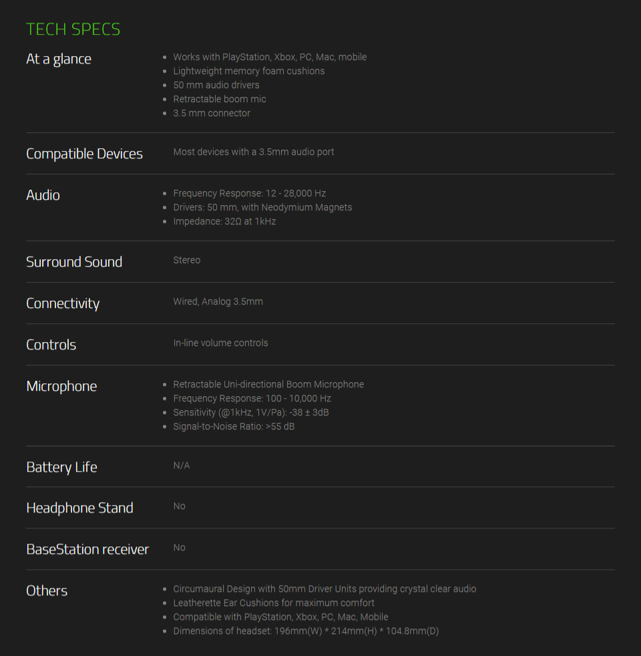
Task: Select In-line volume controls text
Action: (221, 343)
